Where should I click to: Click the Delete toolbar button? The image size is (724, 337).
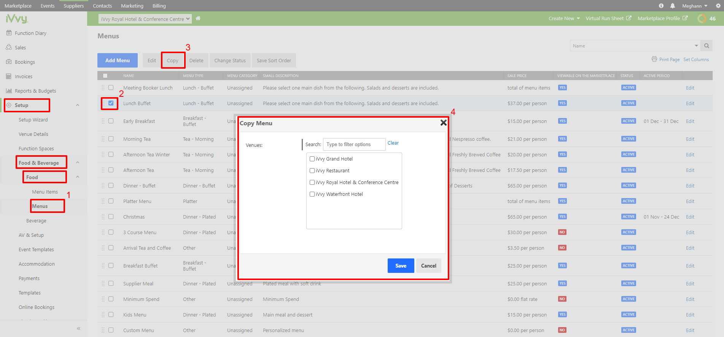click(x=196, y=60)
